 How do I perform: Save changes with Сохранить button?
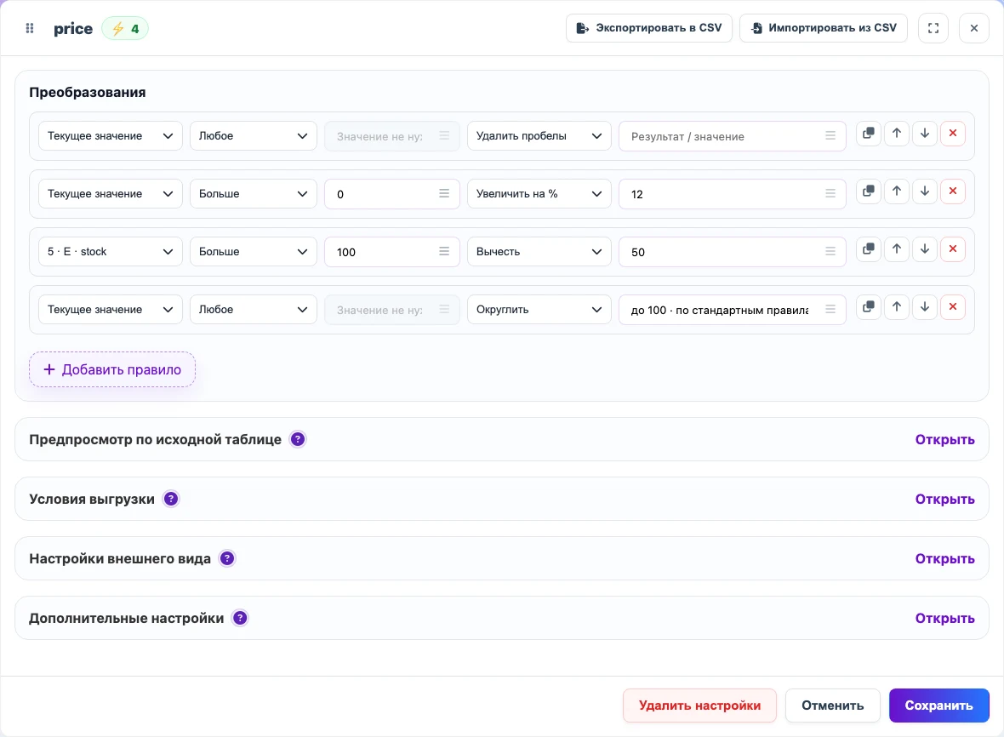point(938,706)
